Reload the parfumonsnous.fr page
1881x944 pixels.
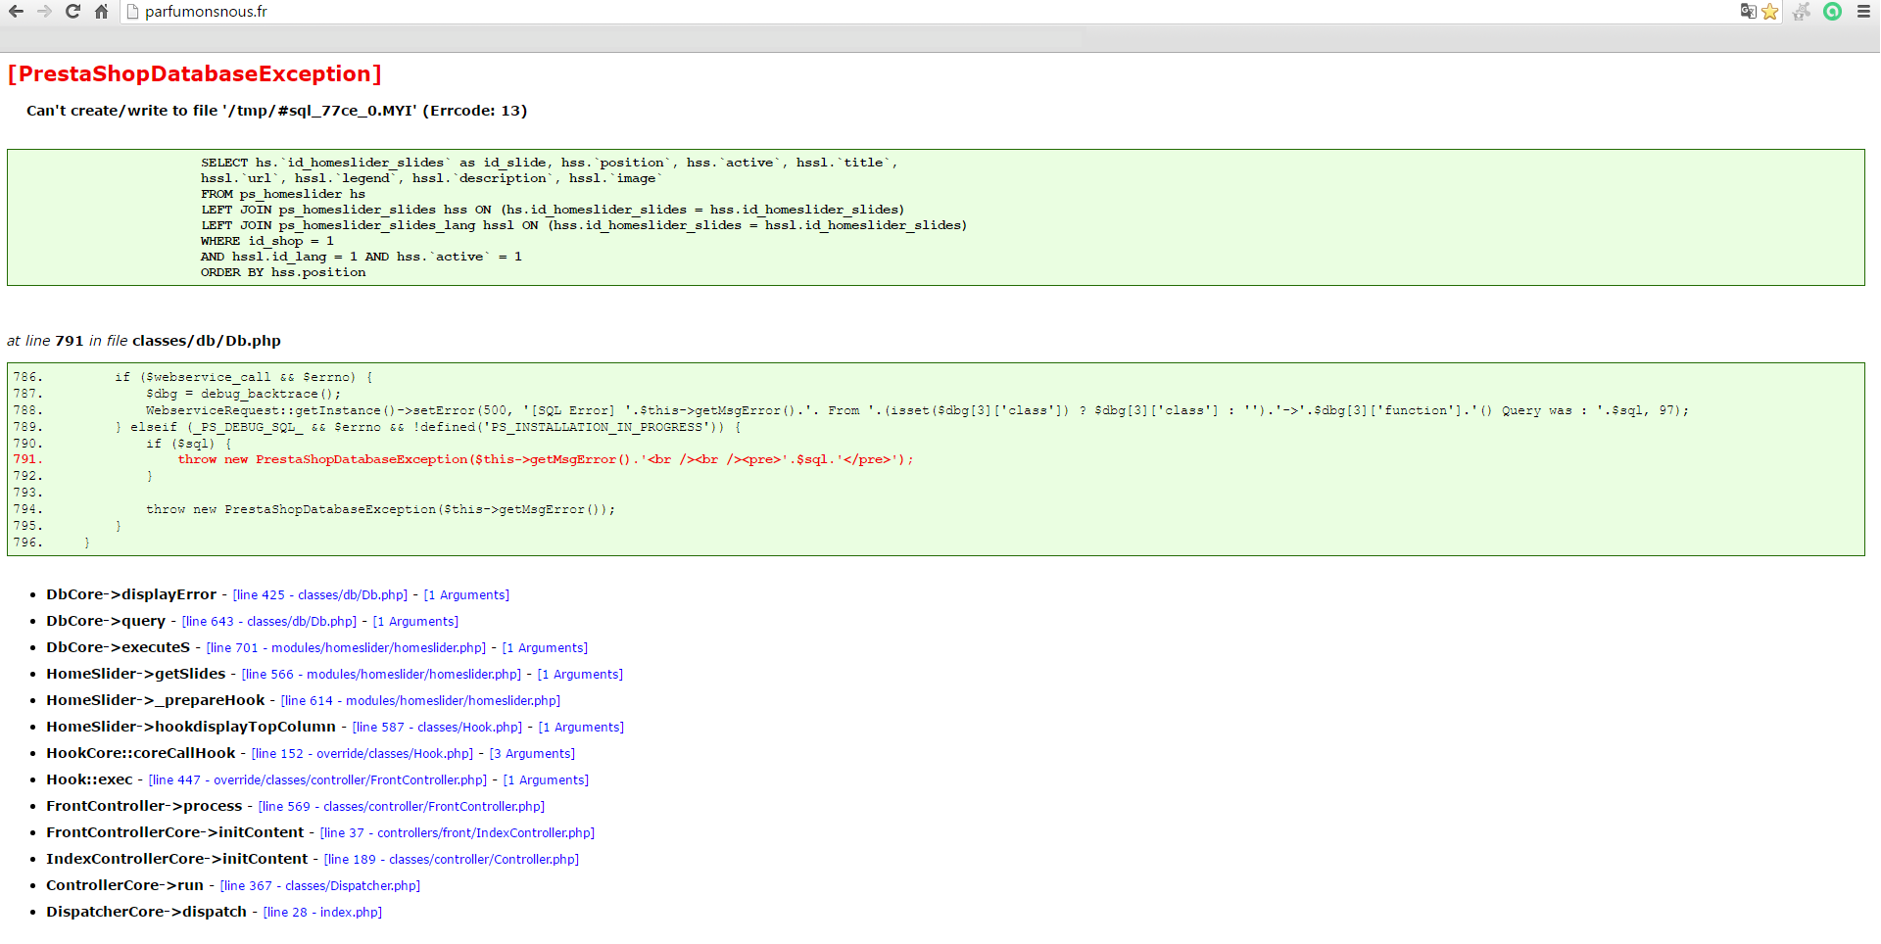click(x=72, y=12)
